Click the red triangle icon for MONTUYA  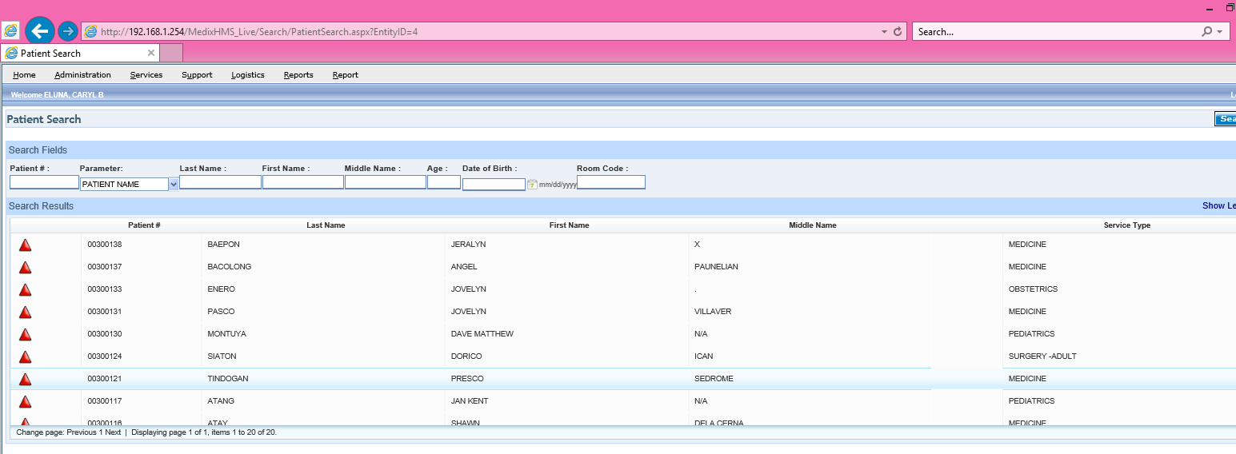pyautogui.click(x=25, y=334)
